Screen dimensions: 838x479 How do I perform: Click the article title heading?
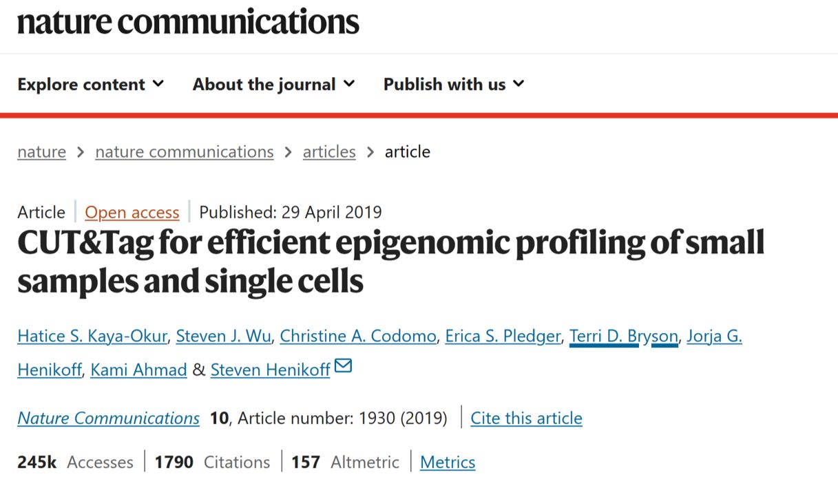pos(390,262)
